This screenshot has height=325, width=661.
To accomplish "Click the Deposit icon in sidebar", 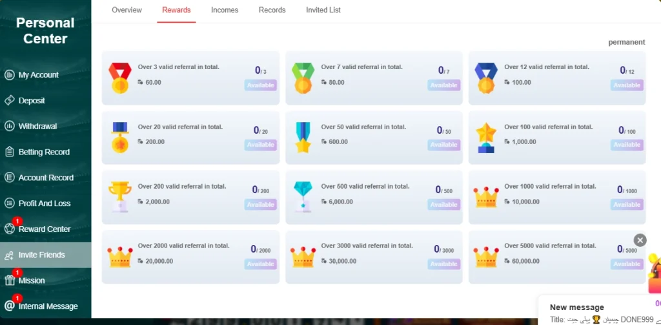I will [x=10, y=101].
